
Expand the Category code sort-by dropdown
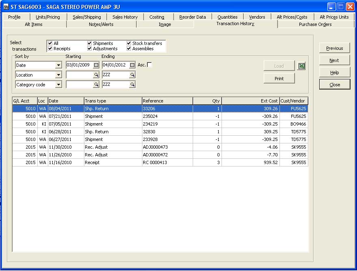[x=58, y=85]
